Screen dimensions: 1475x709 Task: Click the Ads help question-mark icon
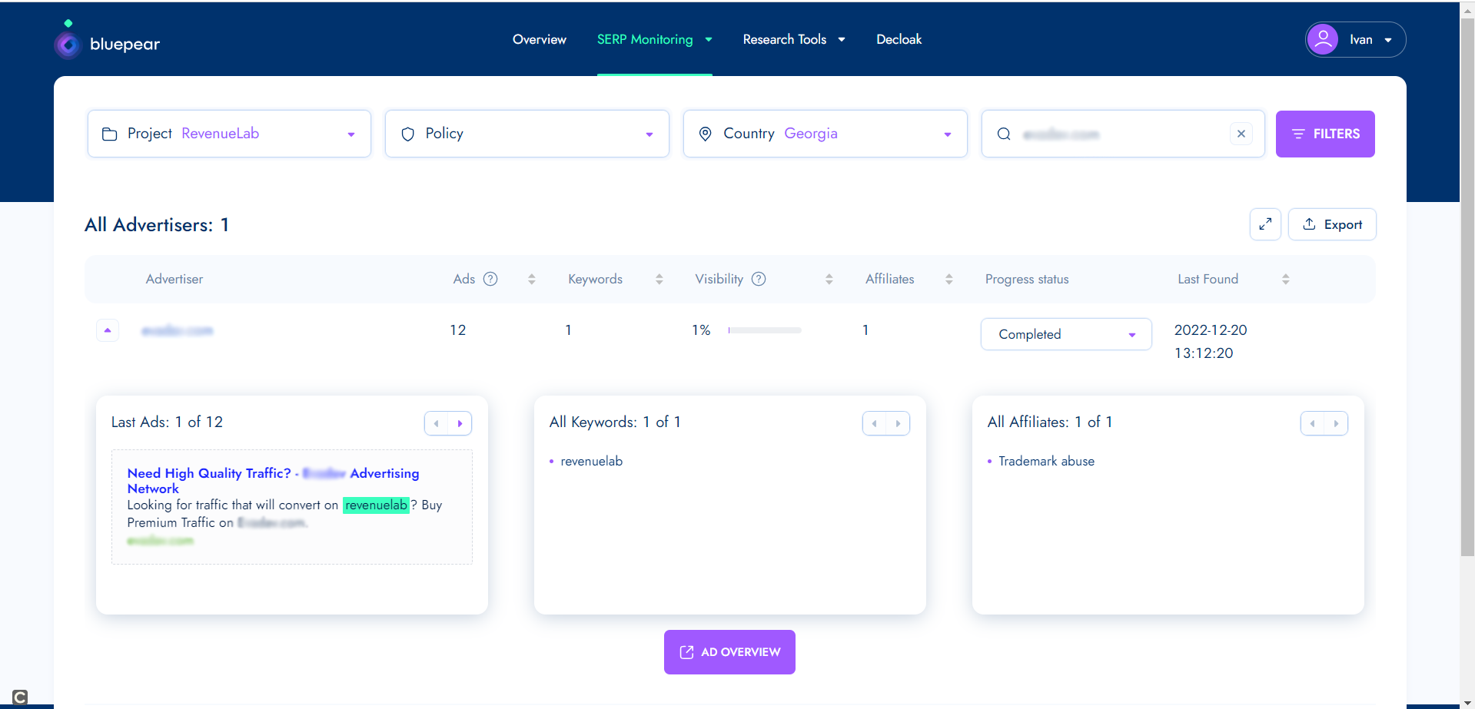click(490, 279)
